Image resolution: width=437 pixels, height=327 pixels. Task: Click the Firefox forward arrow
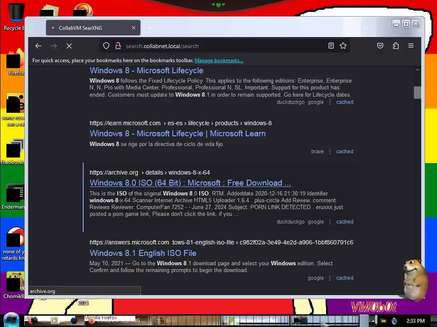pos(54,46)
